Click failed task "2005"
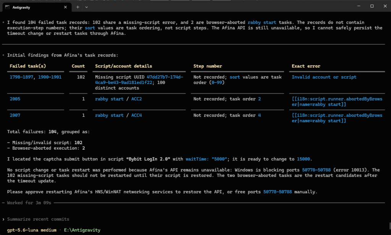Screen dimensions: 391x235 (x=15, y=99)
